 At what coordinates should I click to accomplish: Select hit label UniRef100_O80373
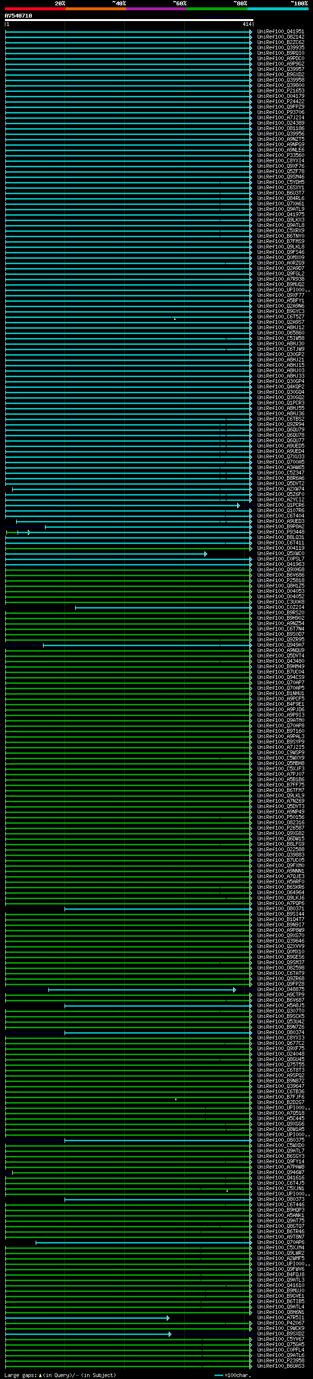pyautogui.click(x=281, y=1199)
